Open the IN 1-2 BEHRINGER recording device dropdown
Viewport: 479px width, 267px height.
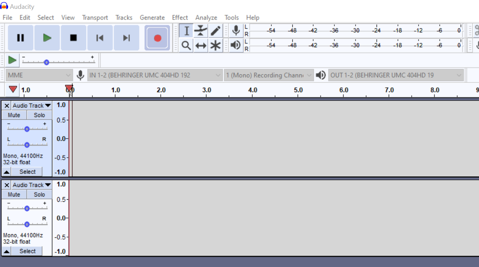(155, 75)
